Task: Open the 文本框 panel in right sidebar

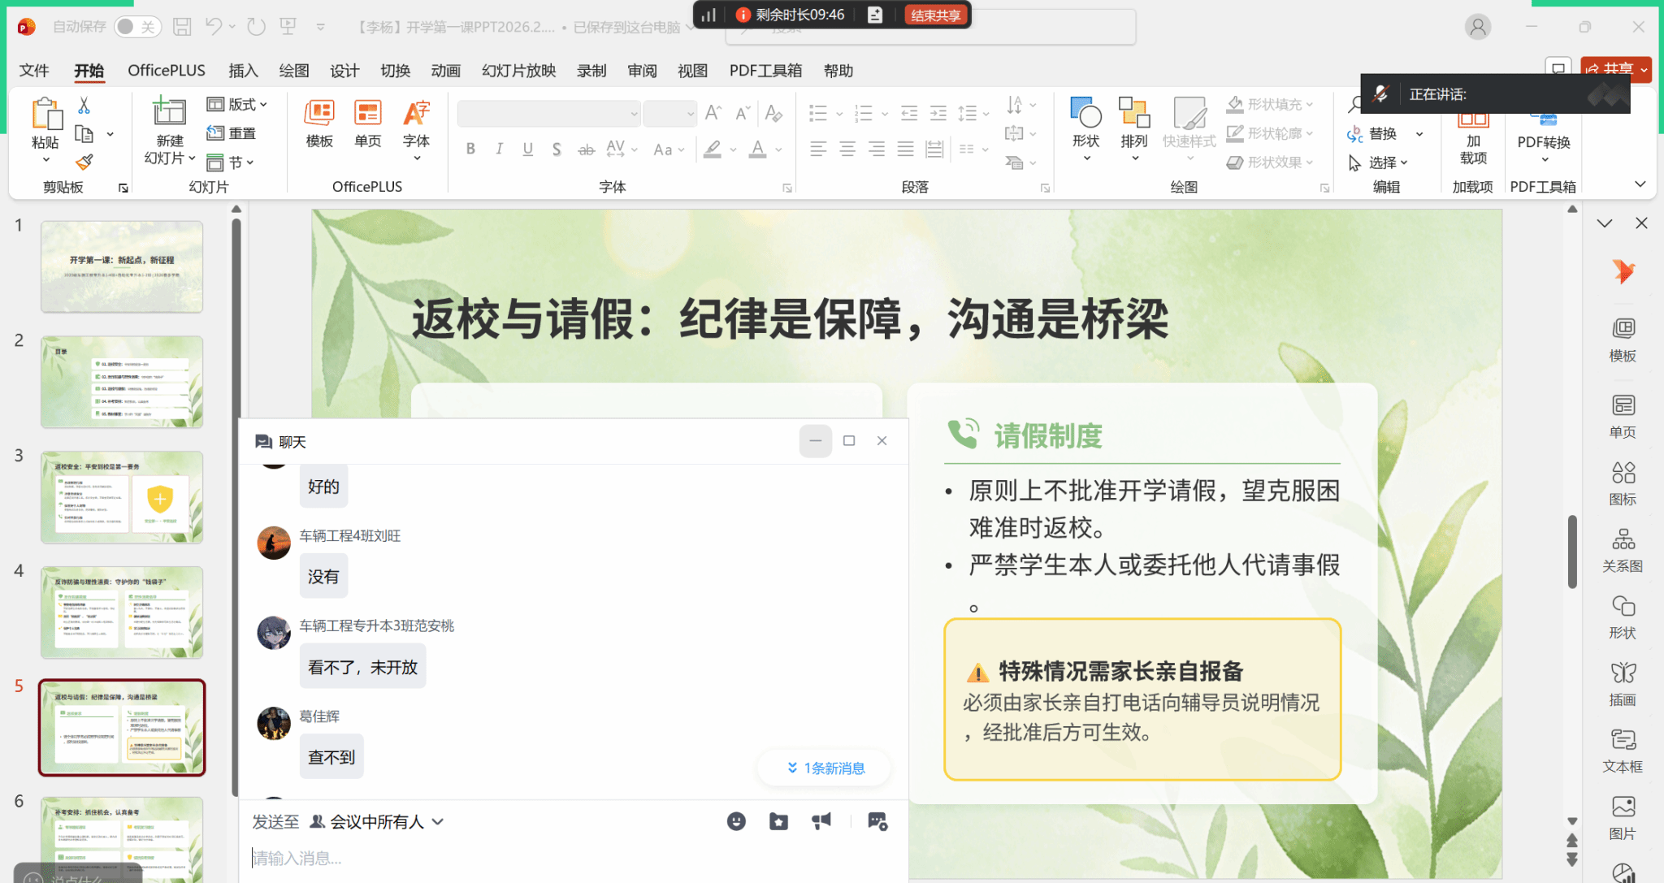Action: pos(1623,751)
